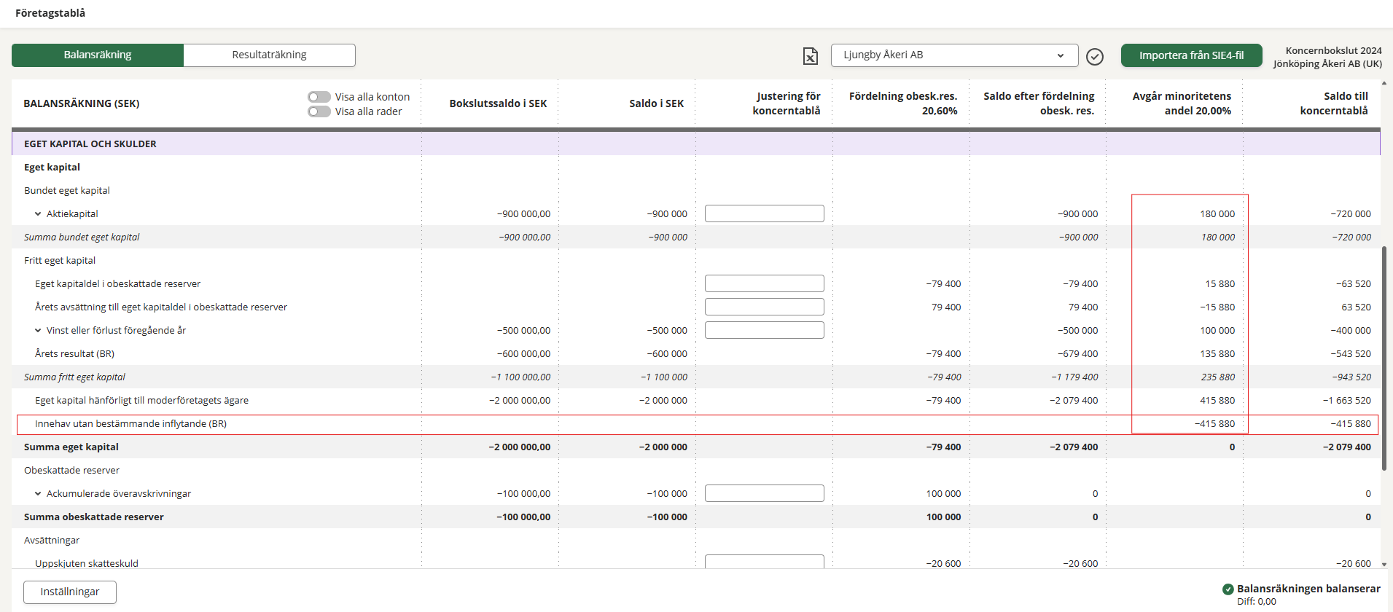Screen dimensions: 1393x612
Task: Open the Ljungby Åkeri AB company dropdown
Action: 953,55
